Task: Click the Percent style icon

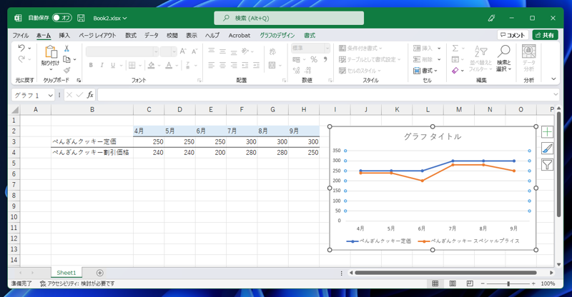Action: 314,59
